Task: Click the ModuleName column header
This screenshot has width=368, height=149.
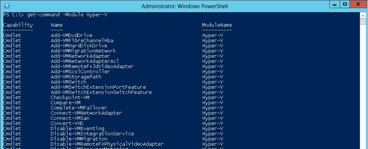Action: 217,25
